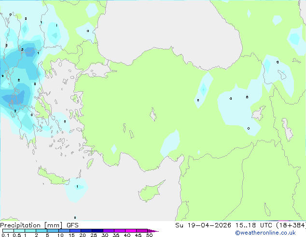Click Lake Tuz in central Turkey

pyautogui.click(x=153, y=114)
